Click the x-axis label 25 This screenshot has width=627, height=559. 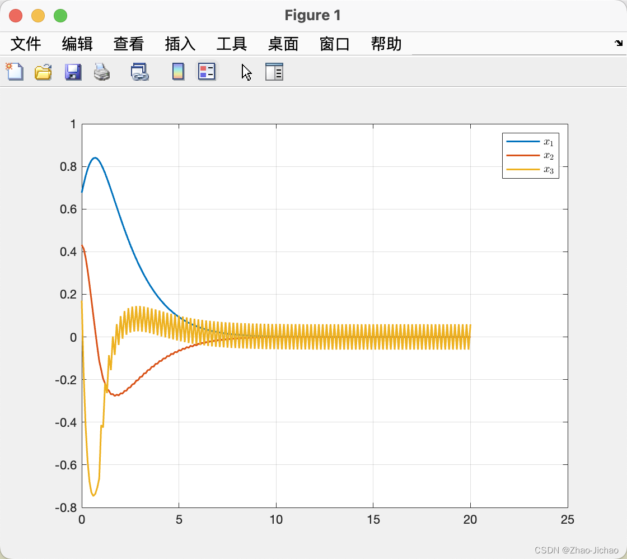(x=568, y=520)
